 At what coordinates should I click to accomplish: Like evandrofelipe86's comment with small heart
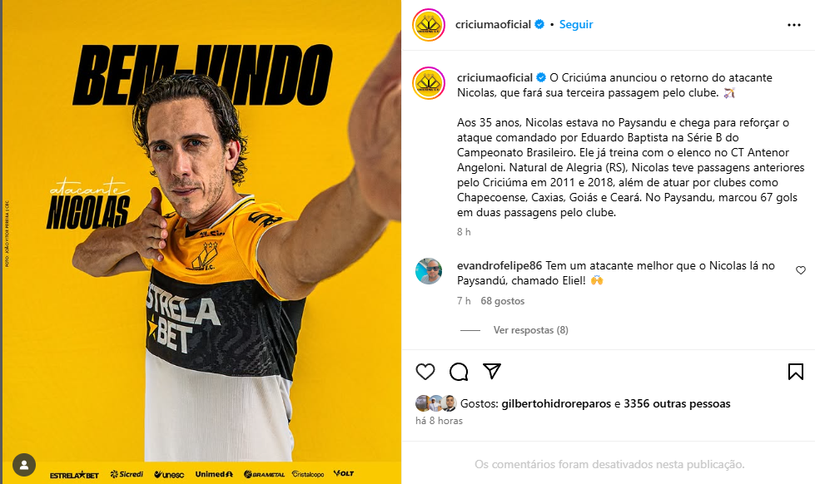(x=801, y=270)
